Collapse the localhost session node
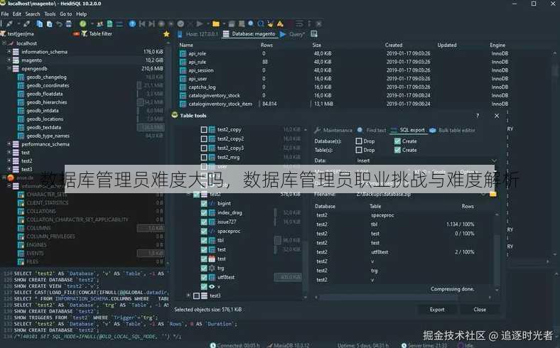The width and height of the screenshot is (560, 348). point(4,43)
